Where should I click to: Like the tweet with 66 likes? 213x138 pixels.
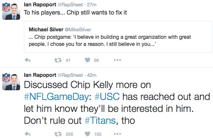(x=88, y=60)
